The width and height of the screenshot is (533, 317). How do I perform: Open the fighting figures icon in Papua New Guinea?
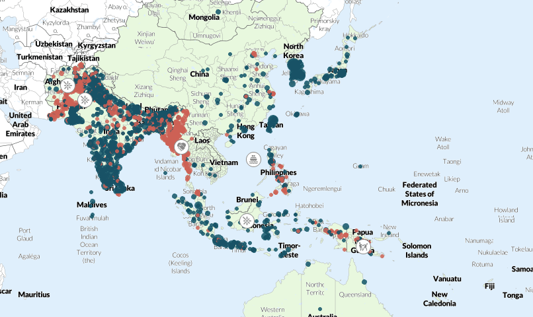[x=362, y=245]
